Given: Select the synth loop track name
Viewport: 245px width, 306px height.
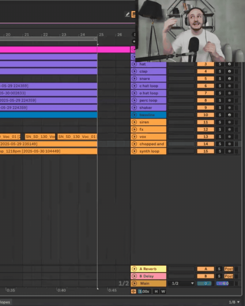Looking at the screenshot, I should pos(149,151).
